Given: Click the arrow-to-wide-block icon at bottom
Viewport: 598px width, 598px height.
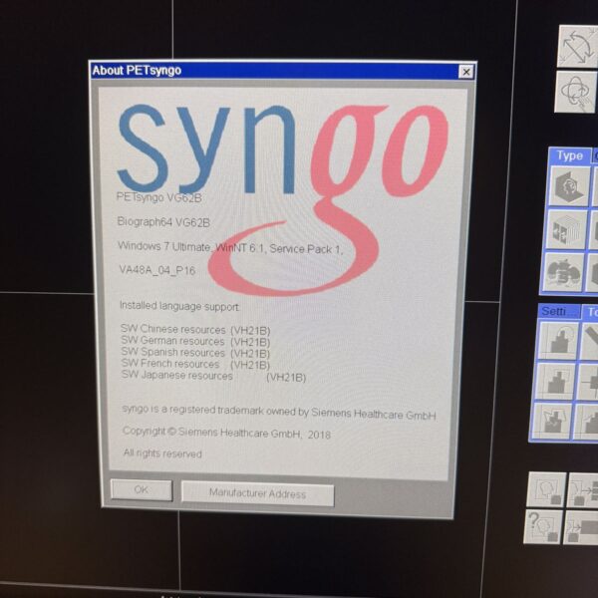Looking at the screenshot, I should tap(580, 528).
